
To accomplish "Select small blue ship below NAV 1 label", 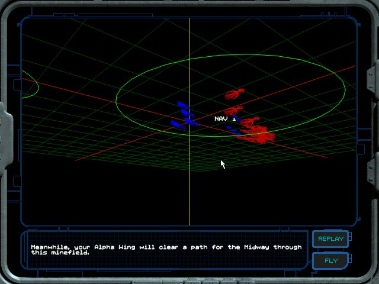I will tap(230, 126).
